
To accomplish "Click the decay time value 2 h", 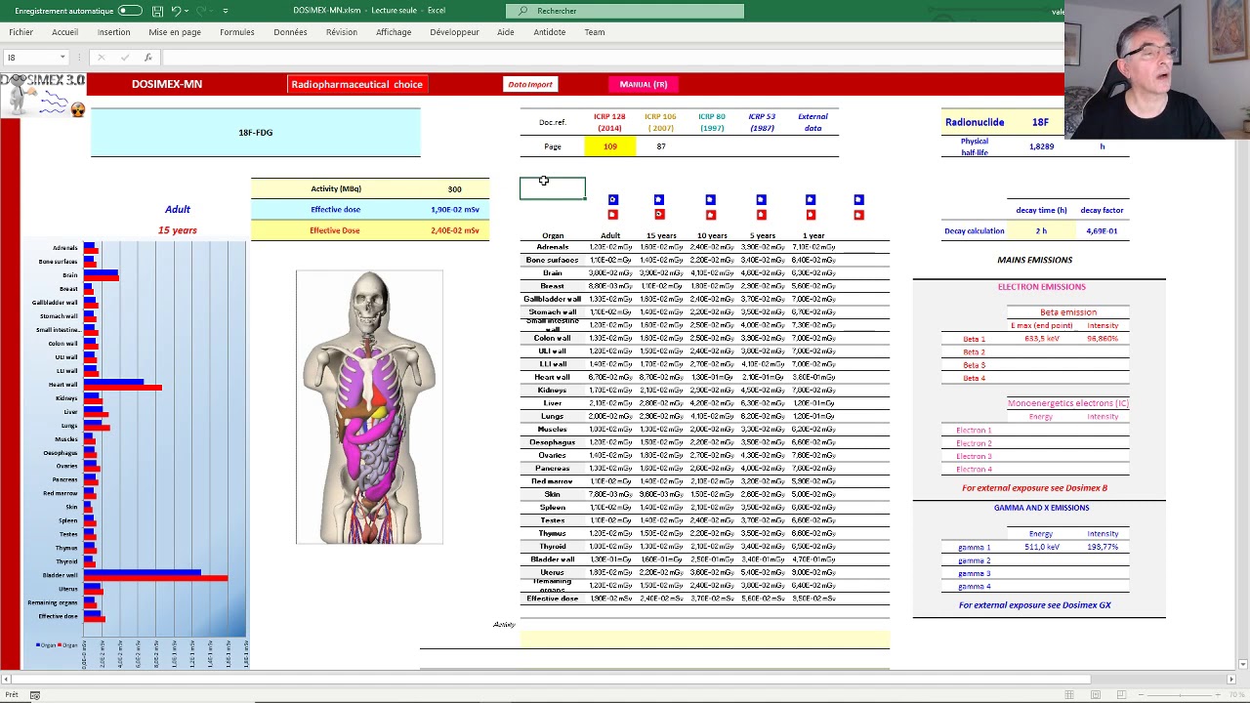I will pyautogui.click(x=1041, y=231).
